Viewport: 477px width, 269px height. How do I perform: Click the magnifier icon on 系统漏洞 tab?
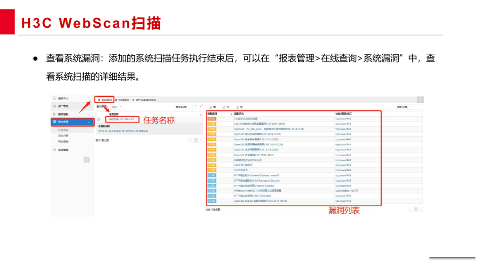tap(99, 100)
